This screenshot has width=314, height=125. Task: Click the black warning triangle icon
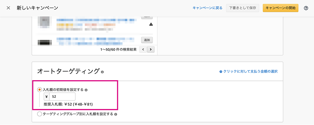(x=151, y=24)
